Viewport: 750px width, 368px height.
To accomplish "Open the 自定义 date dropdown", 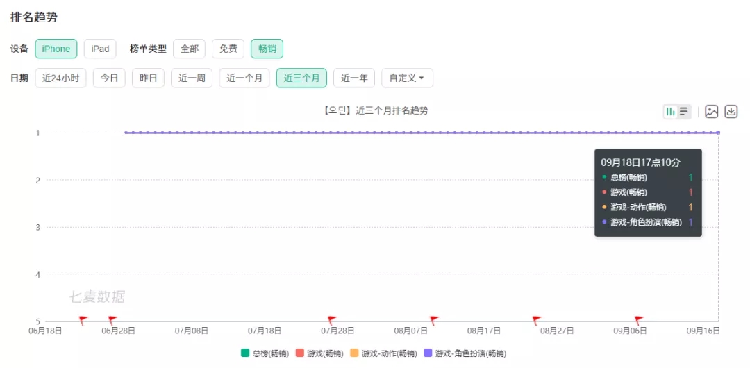I will click(x=407, y=78).
